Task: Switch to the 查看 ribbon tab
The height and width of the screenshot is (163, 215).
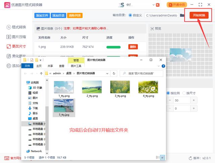Action: click(61, 66)
